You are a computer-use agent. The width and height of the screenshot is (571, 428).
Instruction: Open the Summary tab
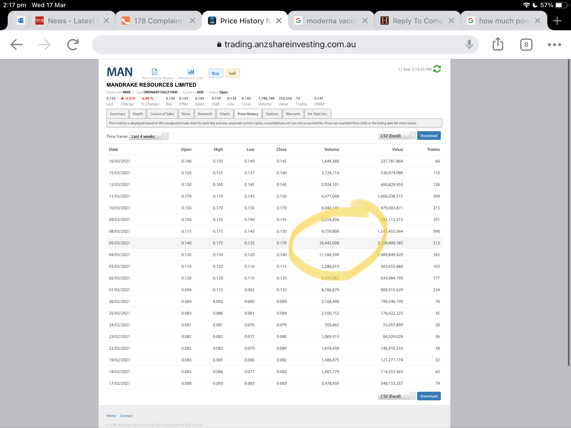tap(117, 114)
